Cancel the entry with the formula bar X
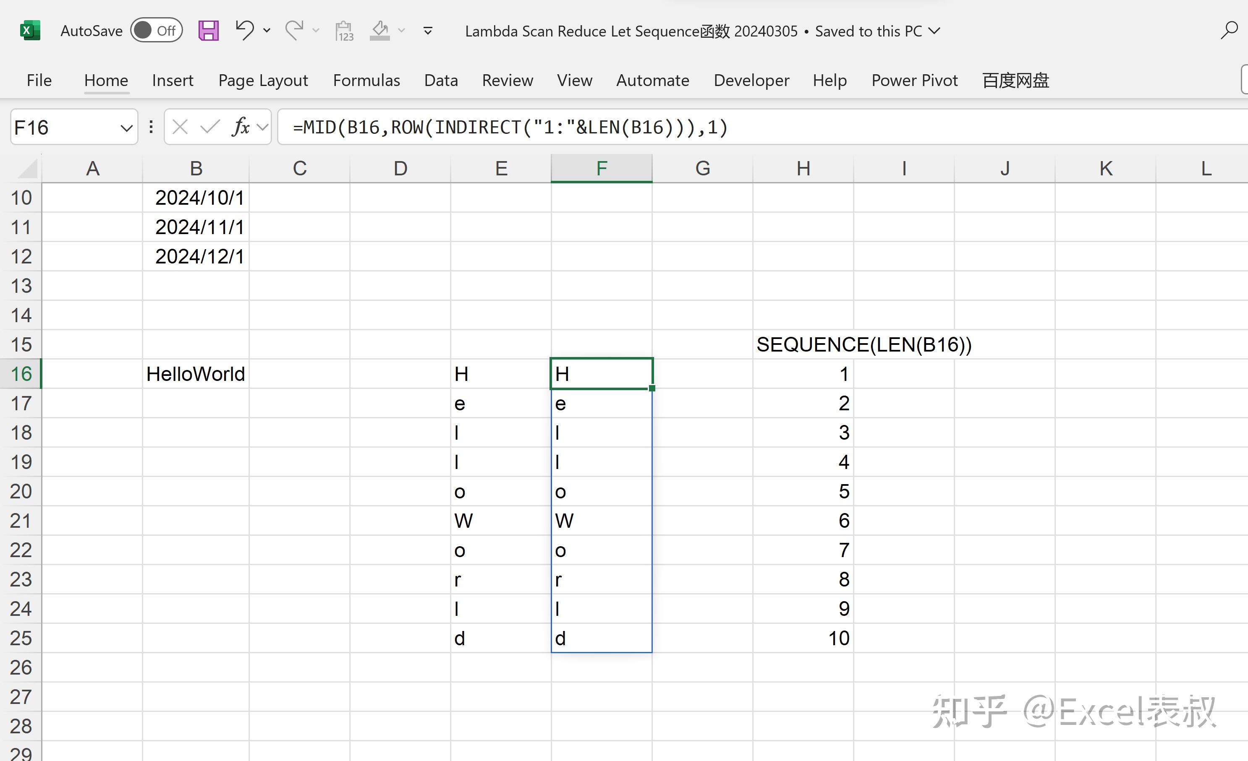Viewport: 1248px width, 761px height. [180, 127]
